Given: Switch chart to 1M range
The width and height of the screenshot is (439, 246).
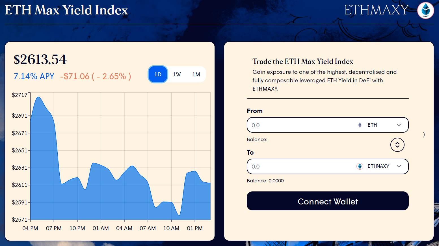Looking at the screenshot, I should [x=196, y=74].
